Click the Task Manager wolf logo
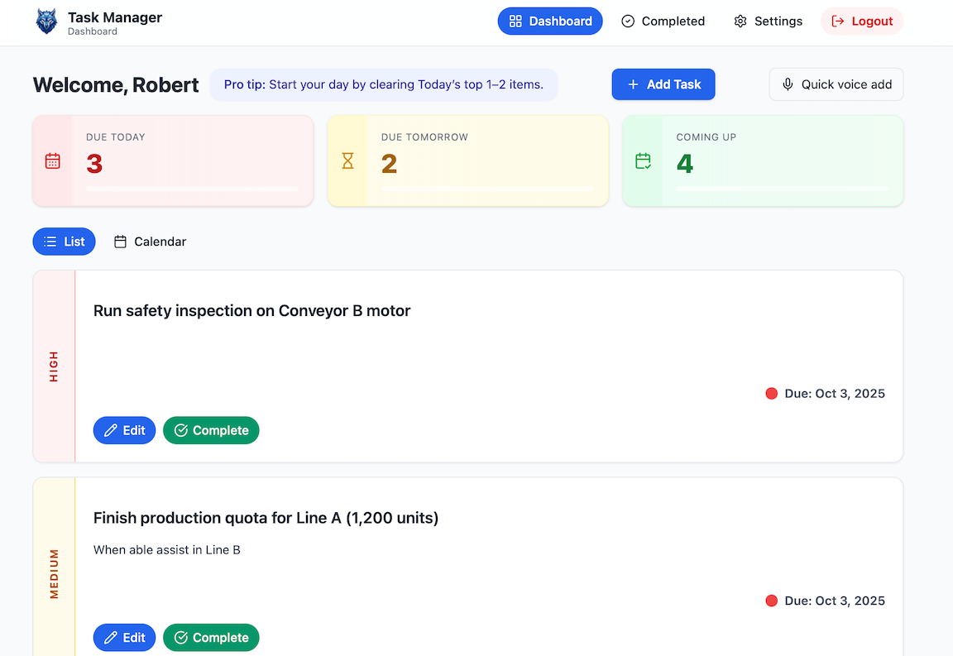953x656 pixels. [47, 20]
